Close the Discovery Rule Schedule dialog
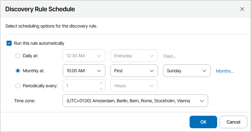This screenshot has width=251, height=132. click(242, 9)
